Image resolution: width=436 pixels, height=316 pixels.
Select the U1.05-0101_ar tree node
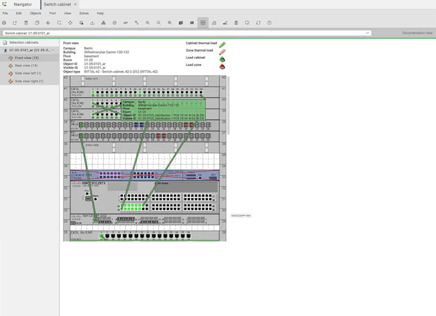pyautogui.click(x=30, y=50)
